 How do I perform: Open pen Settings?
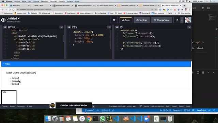point(142,20)
